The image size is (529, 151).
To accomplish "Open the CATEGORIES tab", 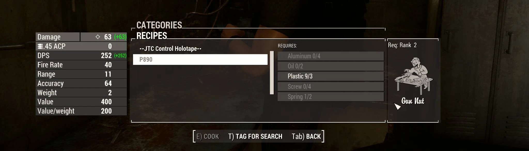I will pyautogui.click(x=159, y=25).
